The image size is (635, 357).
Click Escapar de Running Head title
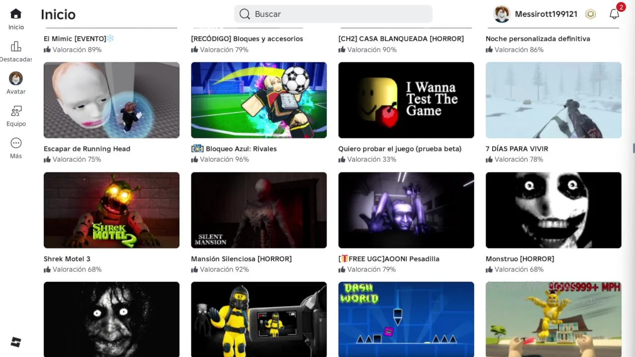(x=87, y=149)
